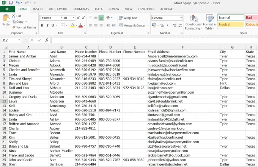Viewport: 258px width, 167px height.
Task: Toggle Wrap Text option
Action: (128, 18)
